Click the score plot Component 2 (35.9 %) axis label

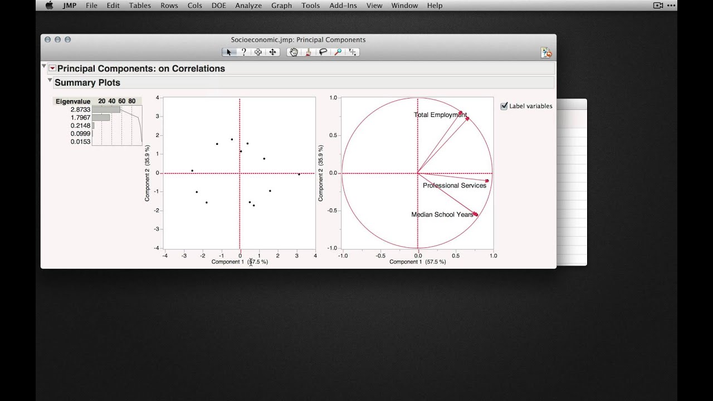tap(148, 173)
